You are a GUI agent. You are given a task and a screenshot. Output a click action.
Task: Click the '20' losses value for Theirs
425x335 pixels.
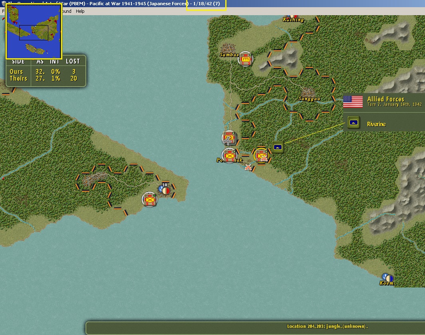[x=74, y=78]
